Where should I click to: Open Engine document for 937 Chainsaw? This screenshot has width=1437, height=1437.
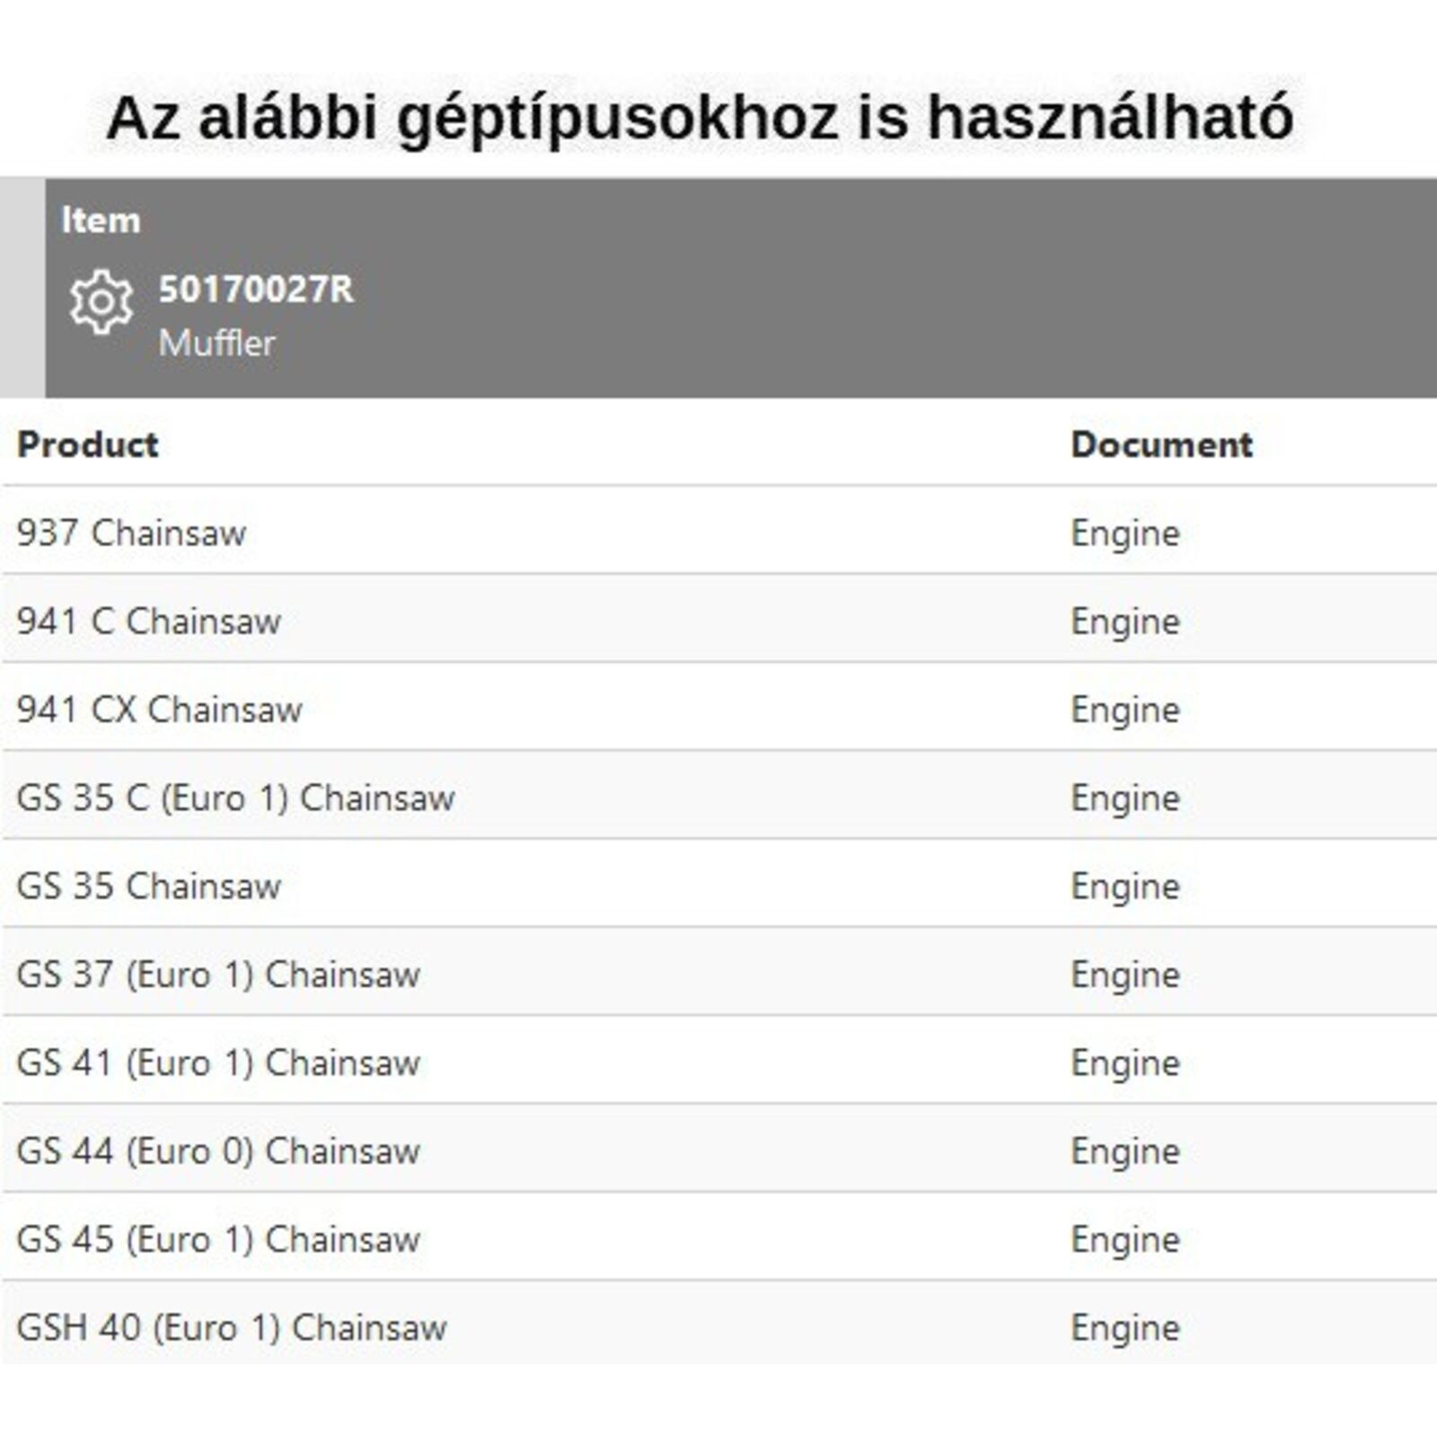point(1125,533)
